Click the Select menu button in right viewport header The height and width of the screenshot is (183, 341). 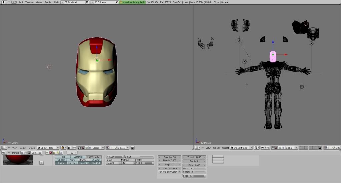pyautogui.click(x=216, y=148)
